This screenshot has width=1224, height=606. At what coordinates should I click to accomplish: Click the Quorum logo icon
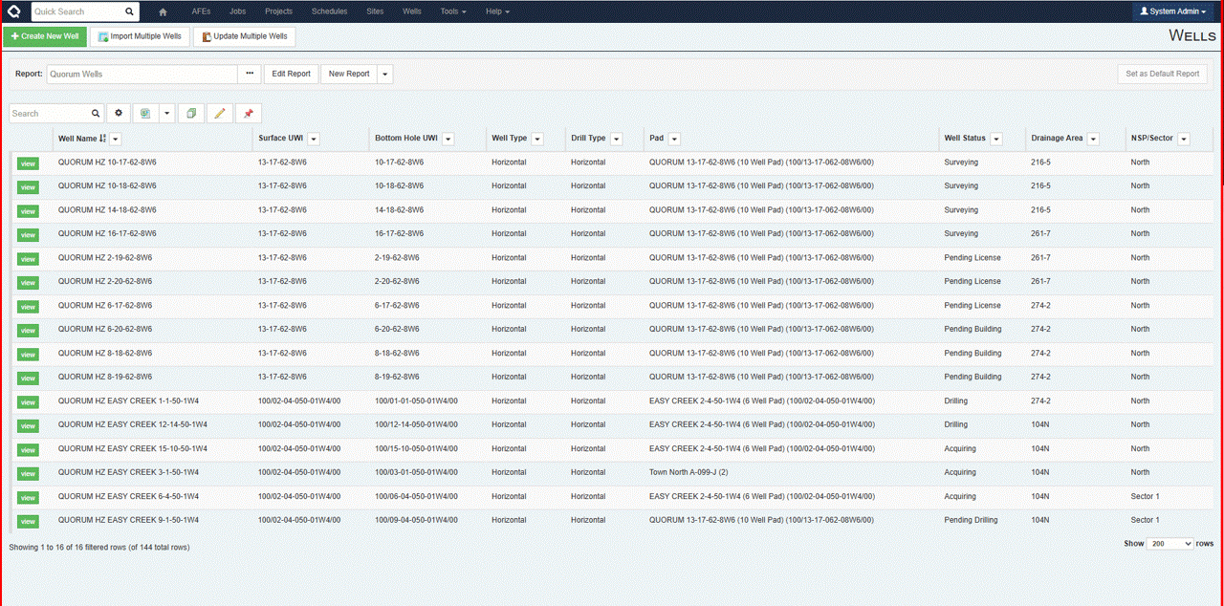(14, 11)
